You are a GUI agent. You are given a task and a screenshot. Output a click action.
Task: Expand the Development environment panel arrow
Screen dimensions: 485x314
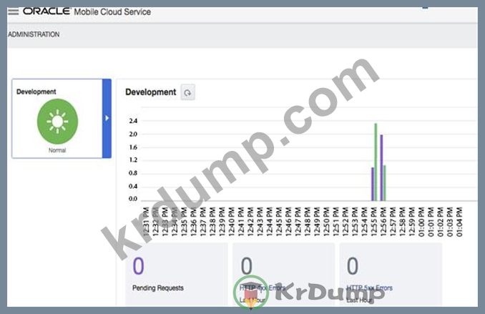107,118
